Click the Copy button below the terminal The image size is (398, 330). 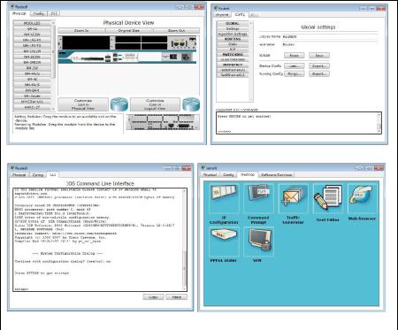point(153,297)
